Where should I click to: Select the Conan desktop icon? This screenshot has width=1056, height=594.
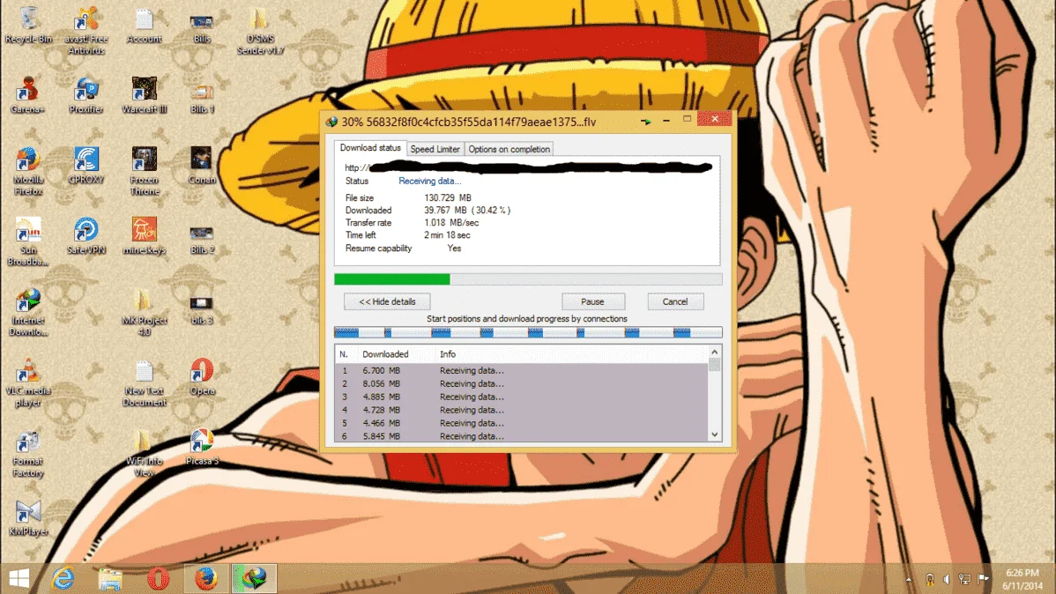(x=201, y=166)
